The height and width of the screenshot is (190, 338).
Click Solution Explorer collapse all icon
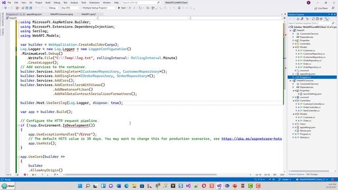click(x=317, y=19)
